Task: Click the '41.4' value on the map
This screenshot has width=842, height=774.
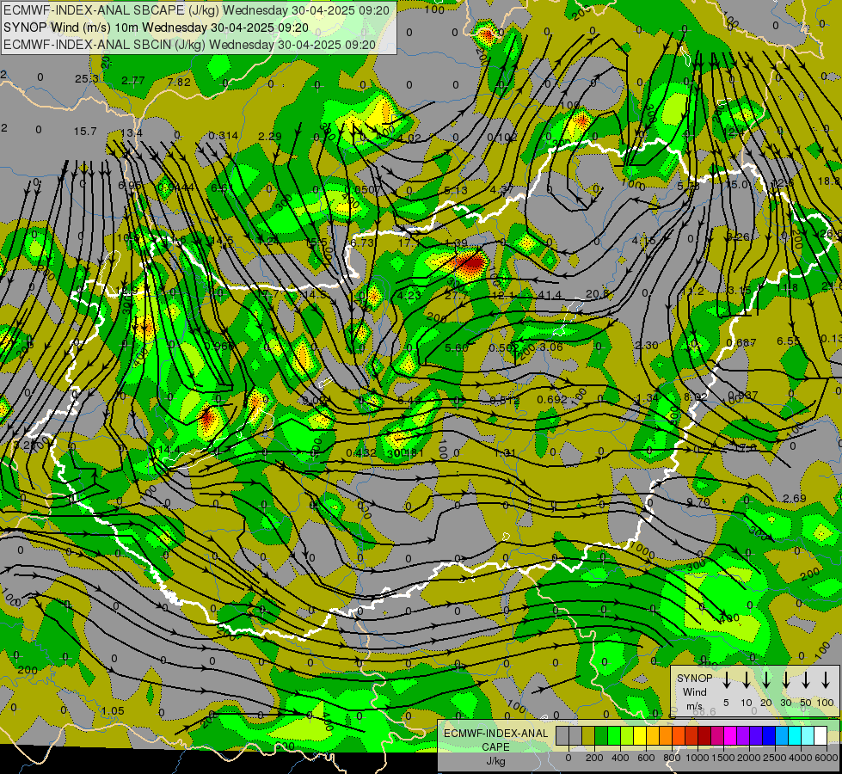Action: [x=550, y=295]
